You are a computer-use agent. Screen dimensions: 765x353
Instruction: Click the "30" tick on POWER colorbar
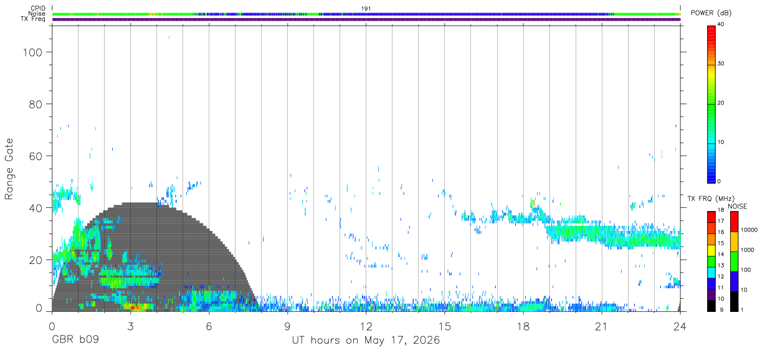coord(721,64)
